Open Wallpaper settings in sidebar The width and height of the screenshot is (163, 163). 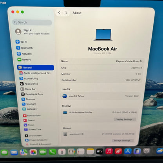(x=30, y=109)
